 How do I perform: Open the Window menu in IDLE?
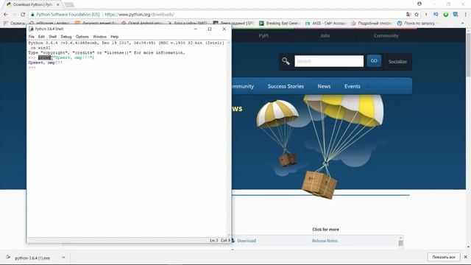click(99, 37)
